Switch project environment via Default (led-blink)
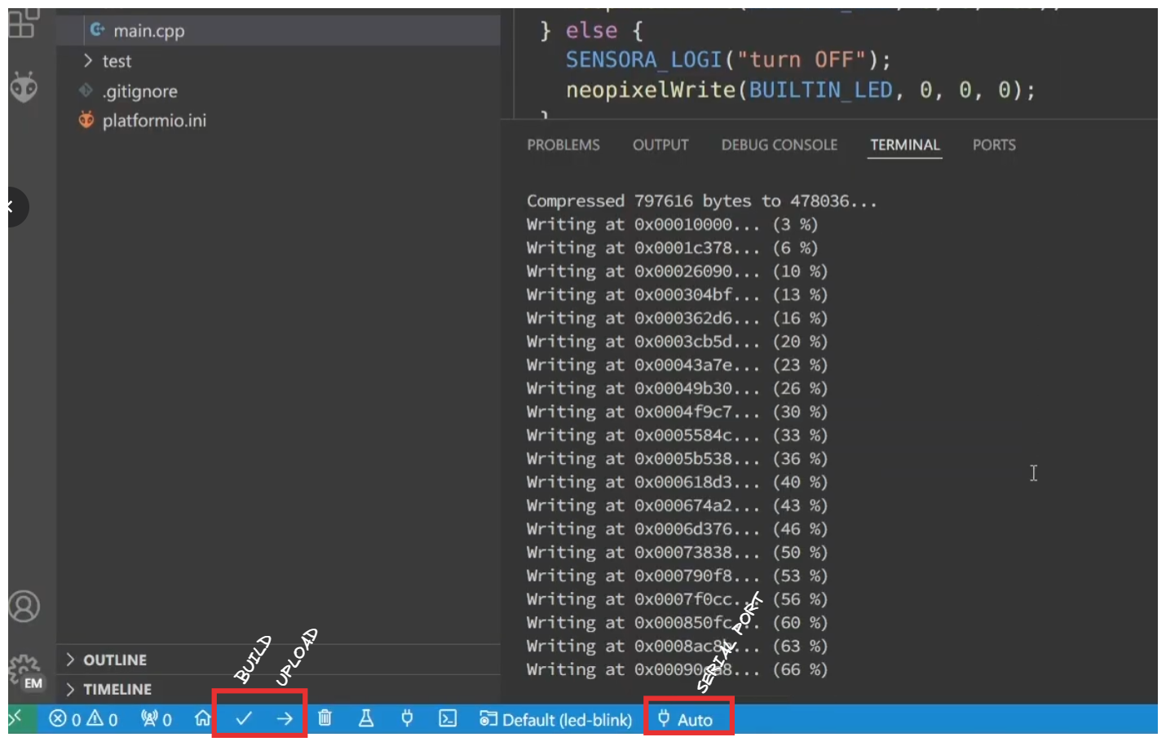This screenshot has height=746, width=1166. click(555, 719)
